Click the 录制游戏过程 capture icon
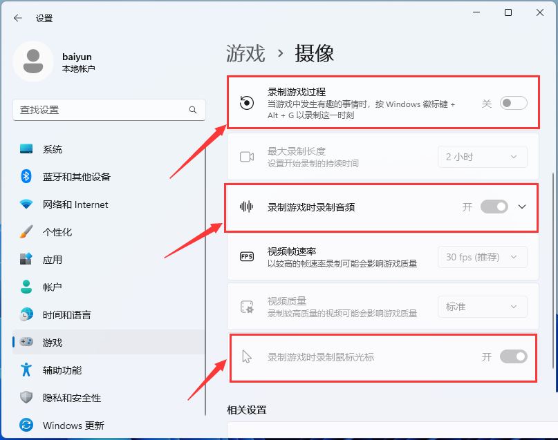This screenshot has height=440, width=558. pos(248,102)
